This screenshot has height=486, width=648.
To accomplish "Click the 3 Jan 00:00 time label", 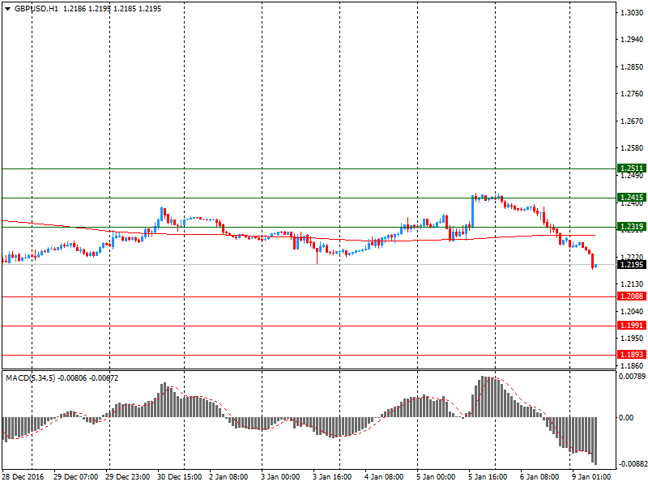I will 280,477.
